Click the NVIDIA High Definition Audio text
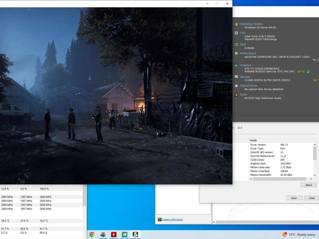319x239 pixels. pos(263,98)
